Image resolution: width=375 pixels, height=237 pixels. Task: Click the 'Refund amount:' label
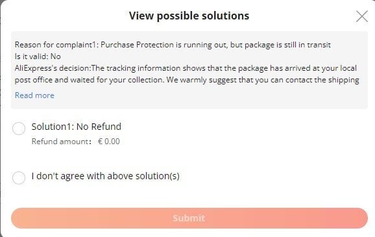[x=62, y=142]
